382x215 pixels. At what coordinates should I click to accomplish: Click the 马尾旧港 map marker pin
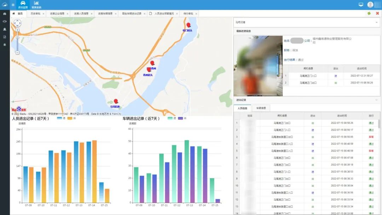tap(116, 101)
